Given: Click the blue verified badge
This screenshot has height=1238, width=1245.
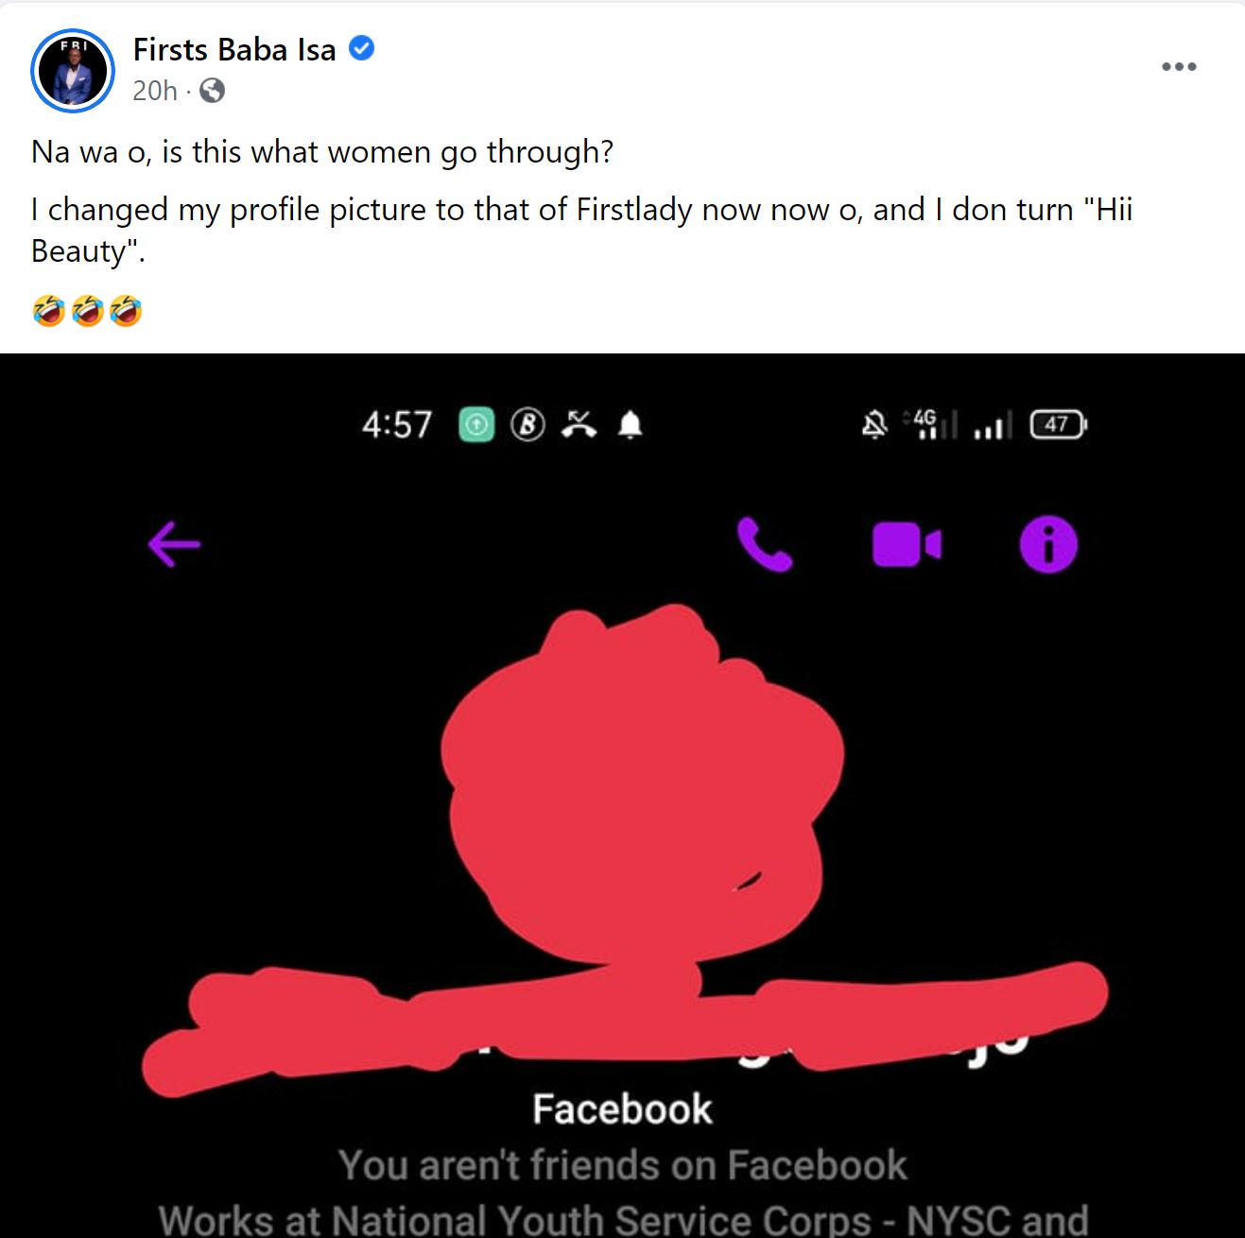Looking at the screenshot, I should [362, 48].
